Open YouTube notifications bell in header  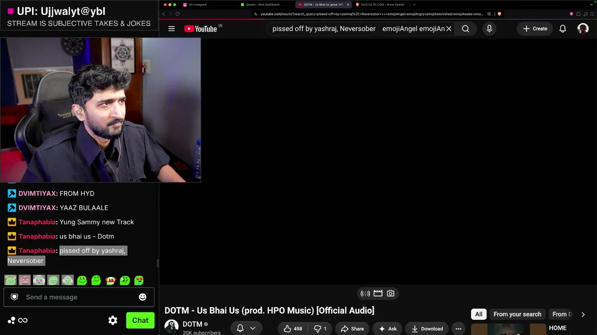click(x=563, y=29)
